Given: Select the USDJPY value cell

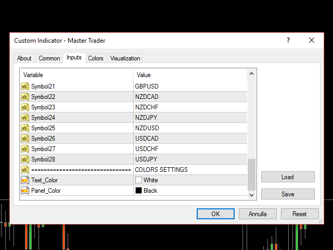Looking at the screenshot, I should (x=190, y=159).
